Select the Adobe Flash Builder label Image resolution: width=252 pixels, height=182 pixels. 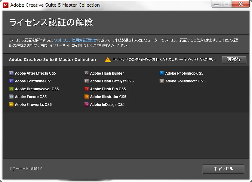(107, 73)
